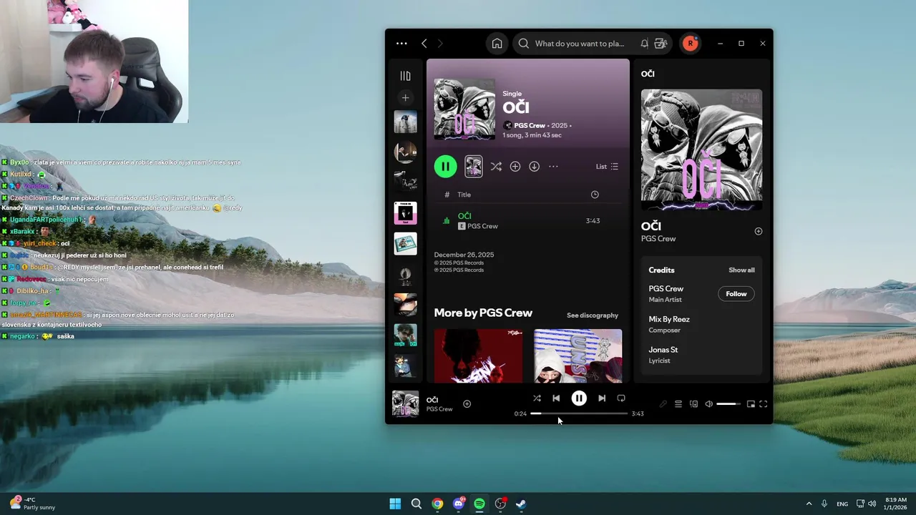Toggle shuffle for the OČI single
The width and height of the screenshot is (916, 515).
[x=496, y=167]
